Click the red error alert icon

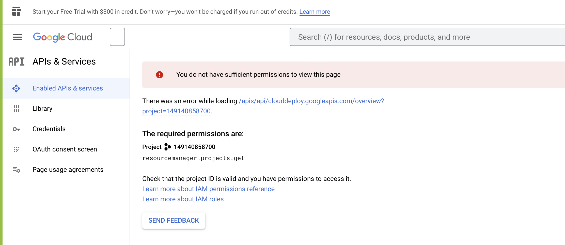coord(160,75)
